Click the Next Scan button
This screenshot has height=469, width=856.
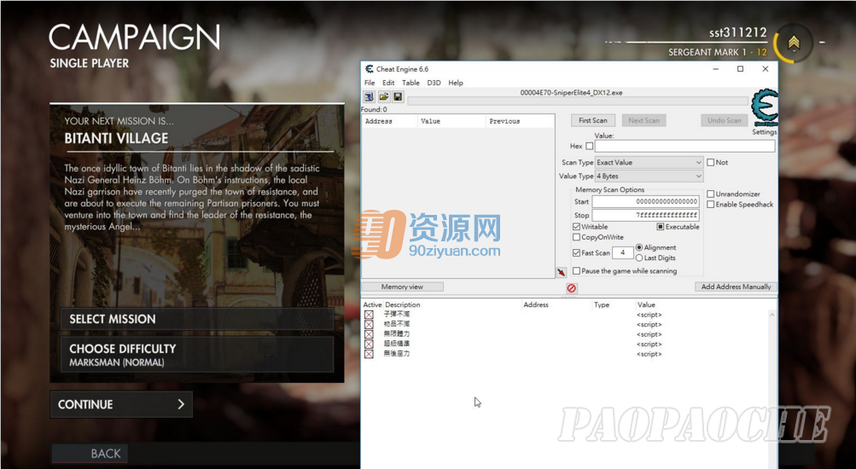(x=643, y=120)
